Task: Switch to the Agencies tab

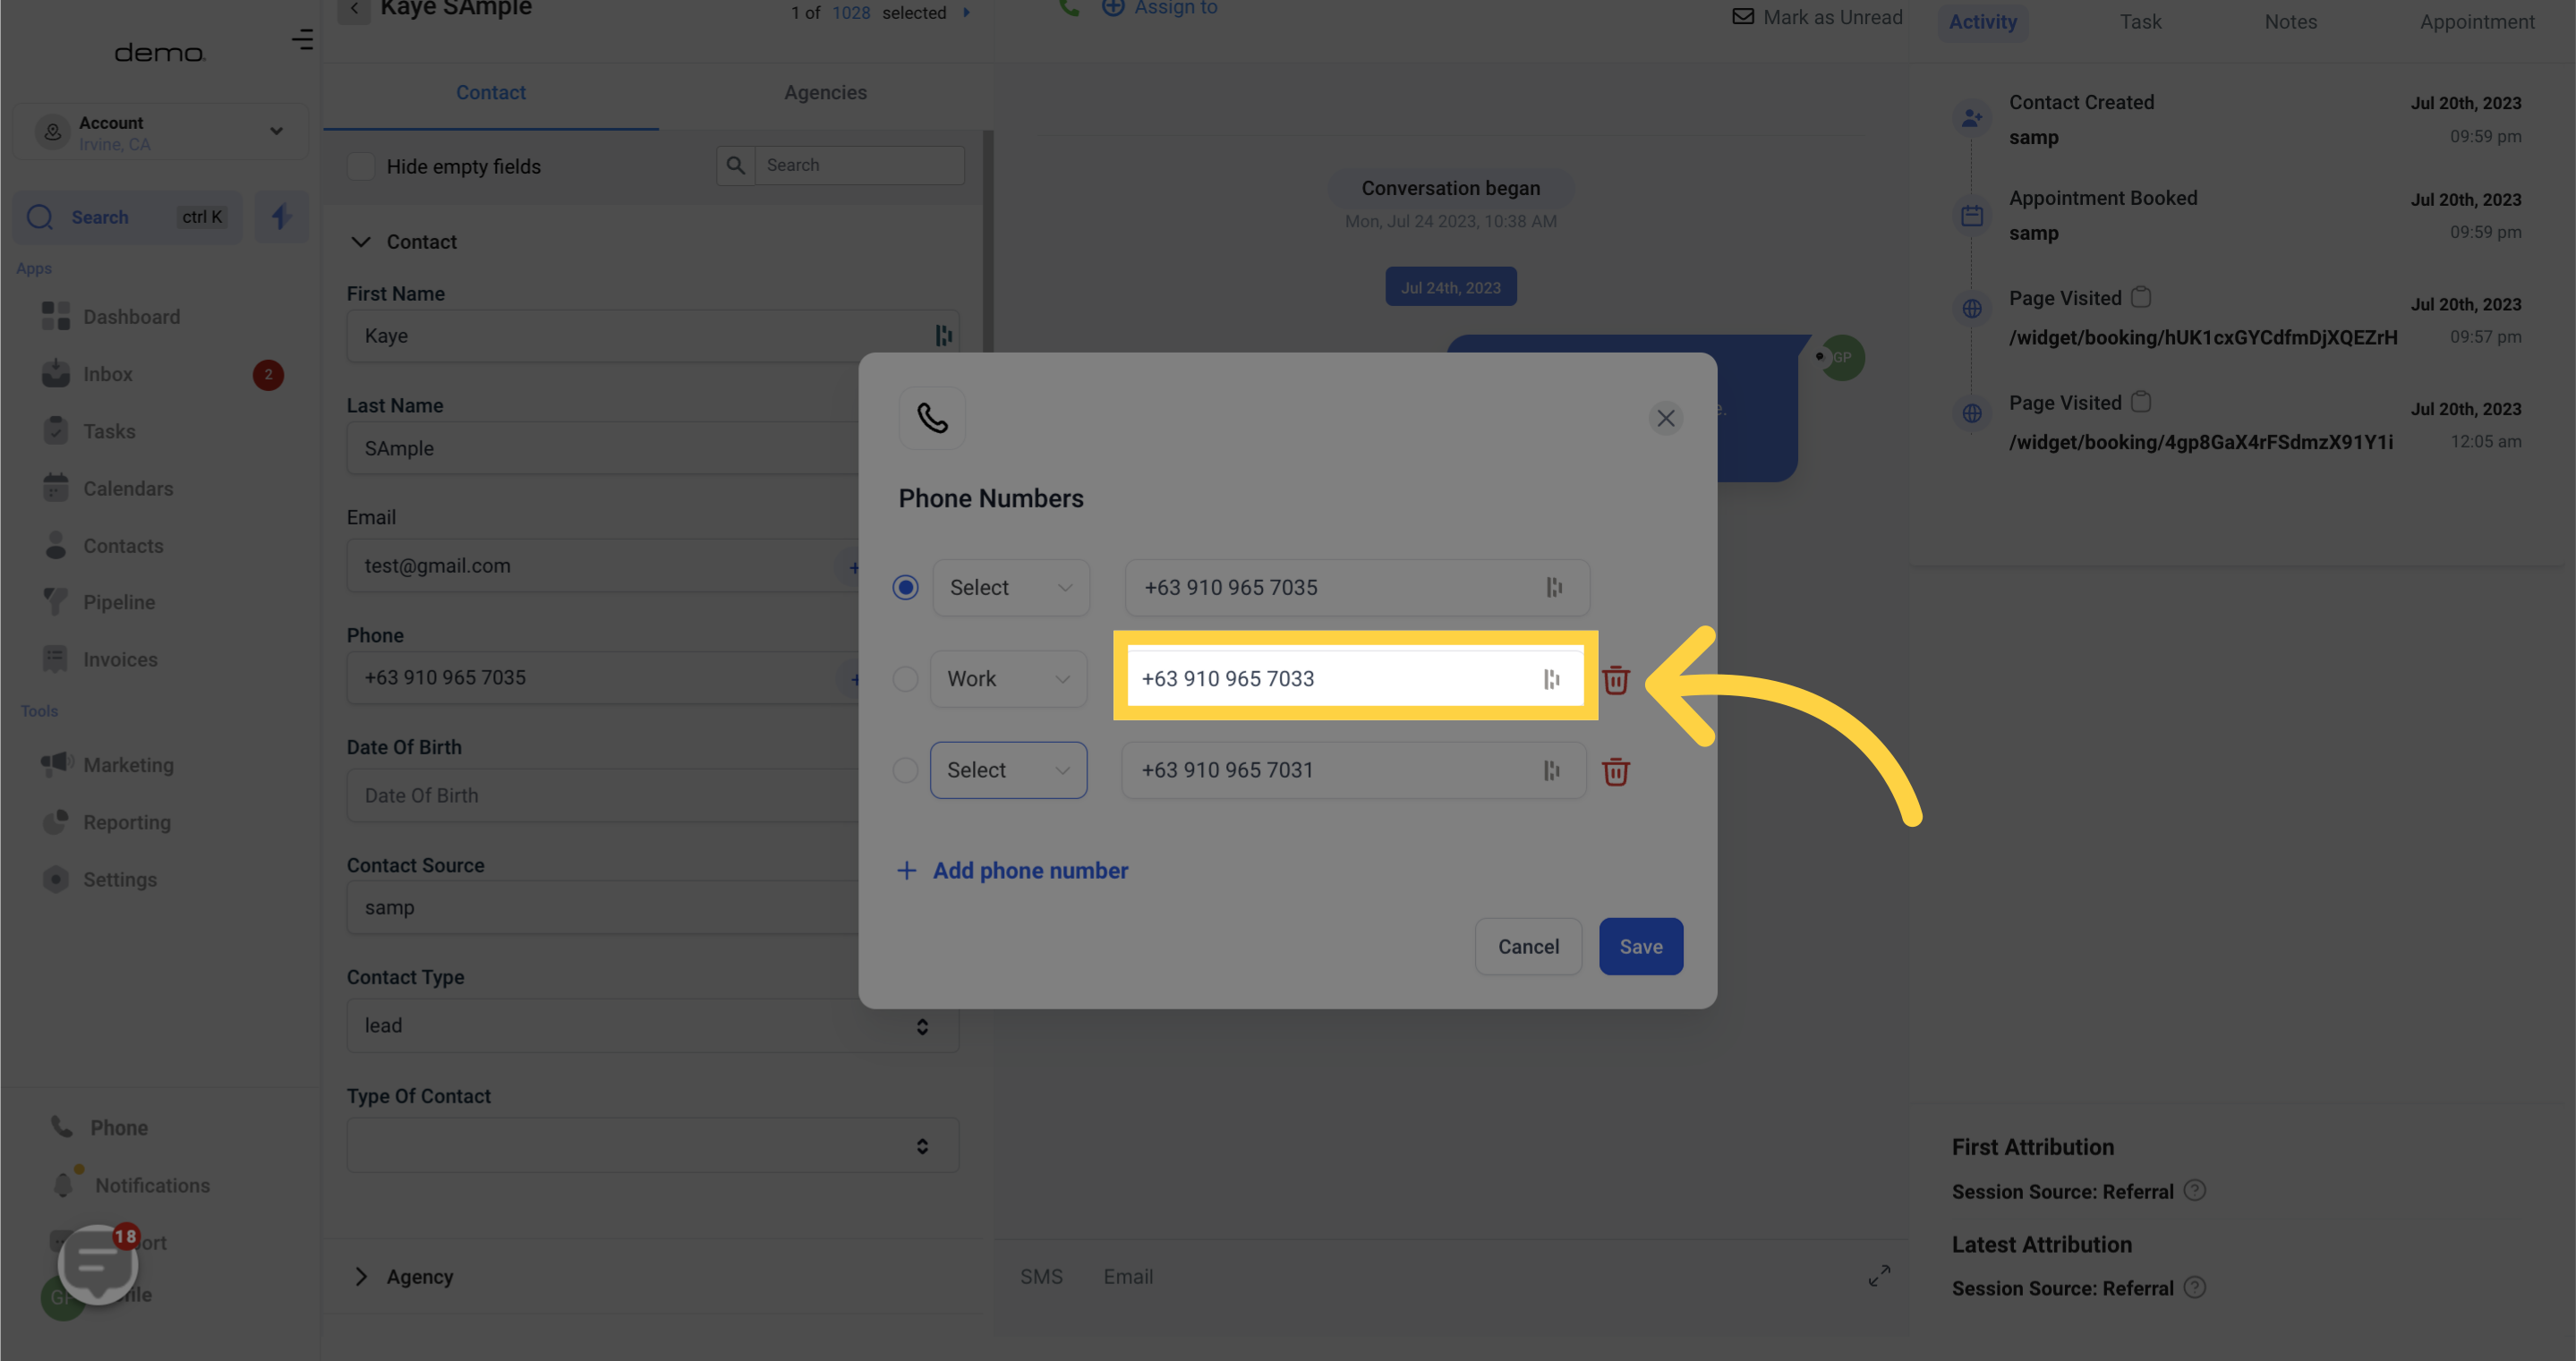Action: [x=824, y=94]
